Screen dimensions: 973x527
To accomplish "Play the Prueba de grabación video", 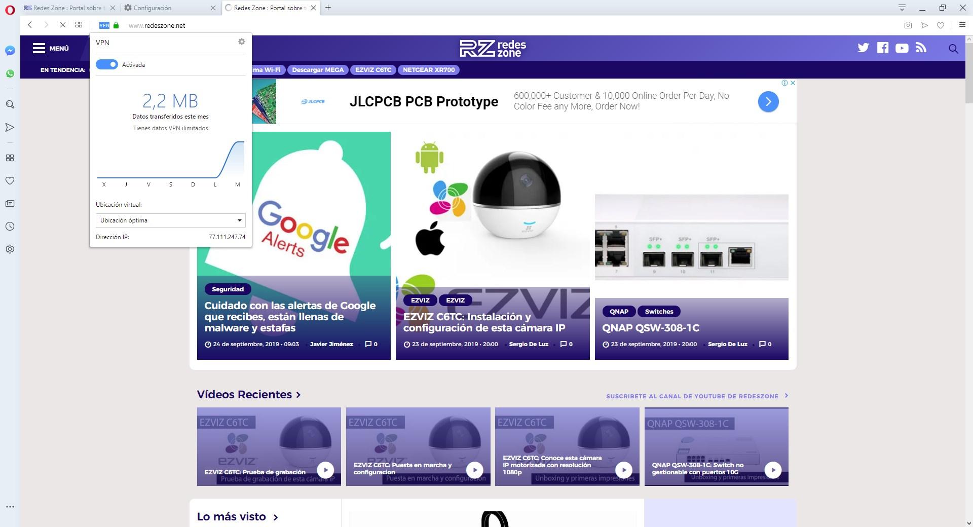I will click(325, 470).
